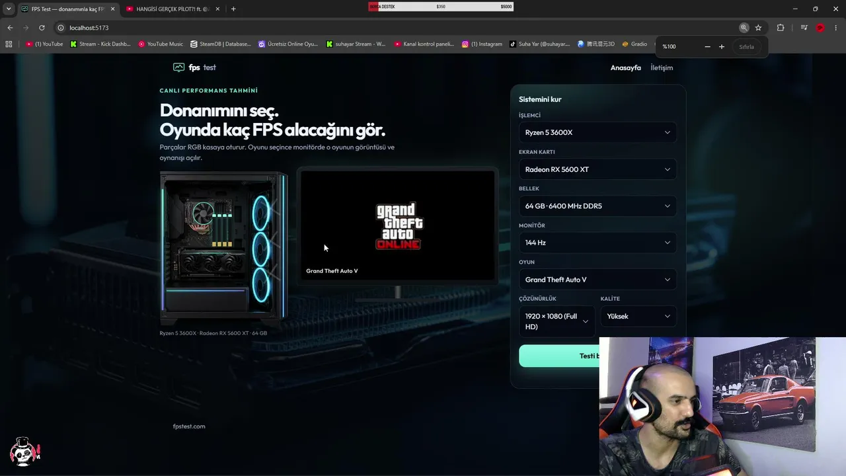This screenshot has width=846, height=476.
Task: Click the teal Testi başlat button
Action: 559,356
